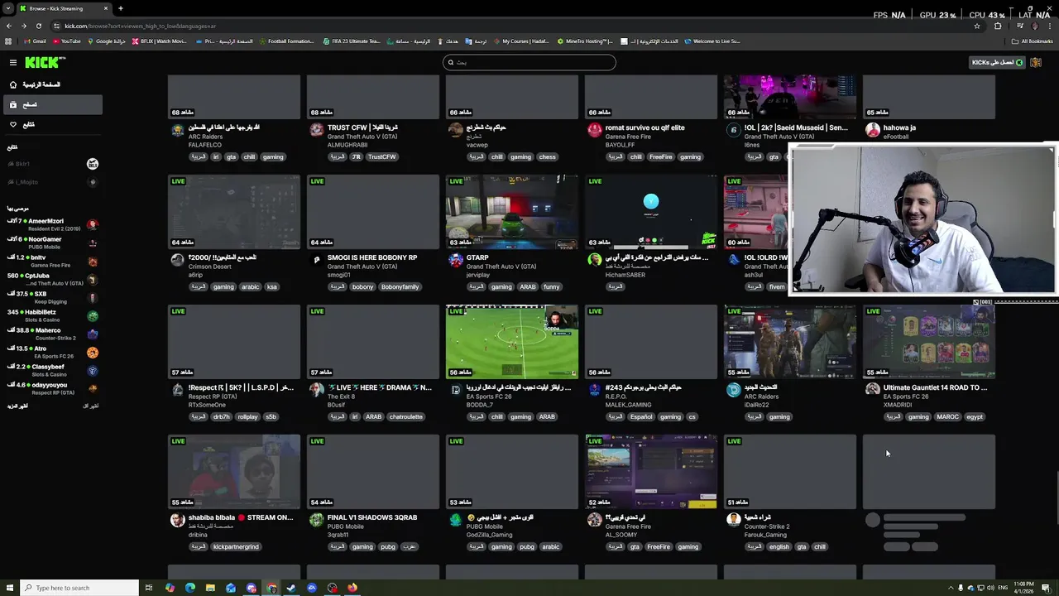The width and height of the screenshot is (1059, 596).
Task: Open the Following item with heart icon
Action: [51, 124]
